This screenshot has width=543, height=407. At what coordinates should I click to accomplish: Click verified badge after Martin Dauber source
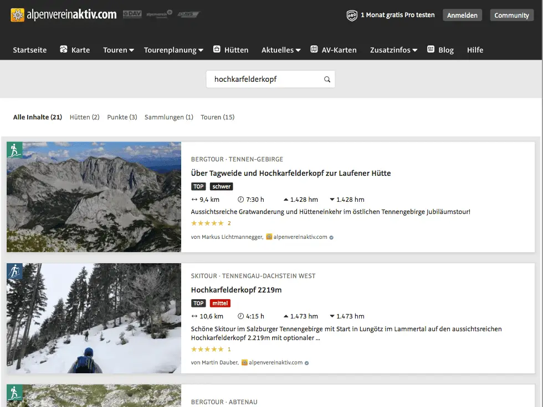(307, 363)
